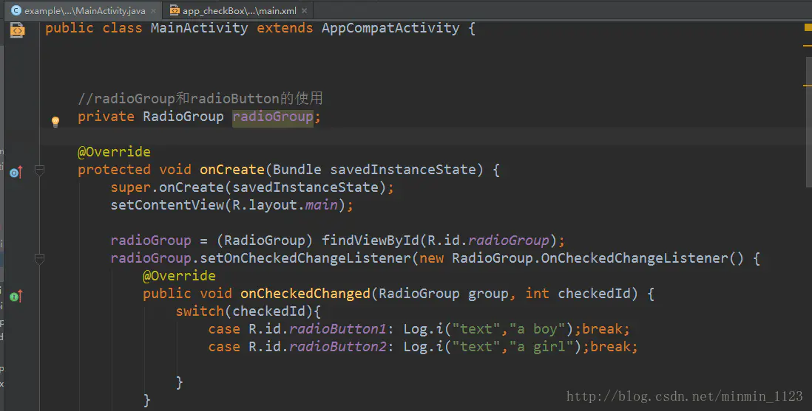Click the int keyword before checkedId
The width and height of the screenshot is (812, 411).
click(x=537, y=294)
